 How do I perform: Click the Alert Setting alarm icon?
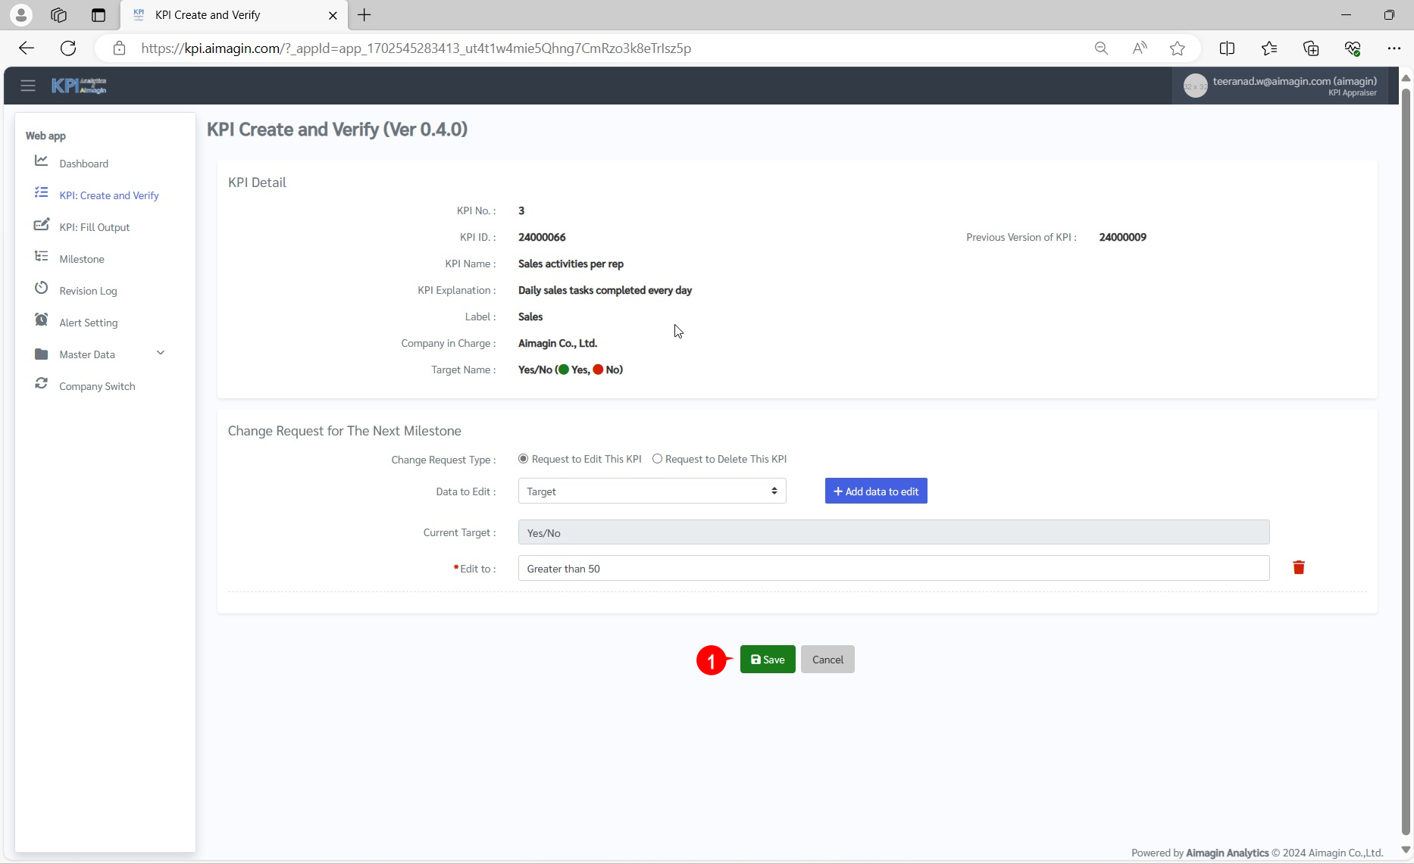point(42,320)
